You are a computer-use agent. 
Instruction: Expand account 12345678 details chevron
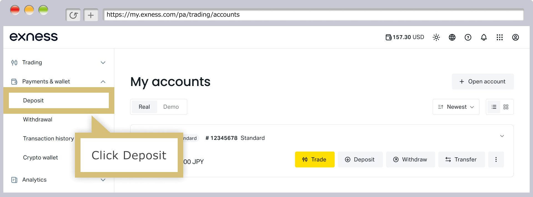click(x=502, y=136)
